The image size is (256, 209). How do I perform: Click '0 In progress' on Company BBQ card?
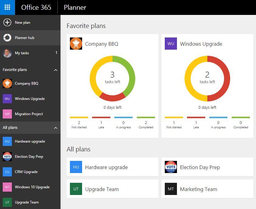coord(123,125)
